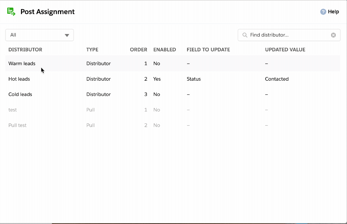Screen dimensions: 347x224
Task: Focus the Find distributor search field
Action: 289,35
